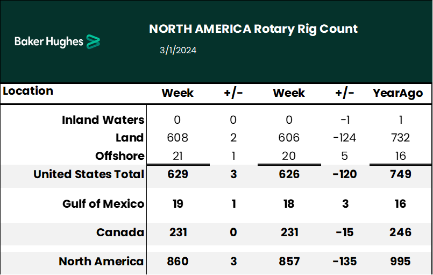Select the Inland Waters row label
Screen dimensions: 433x275
tap(103, 120)
